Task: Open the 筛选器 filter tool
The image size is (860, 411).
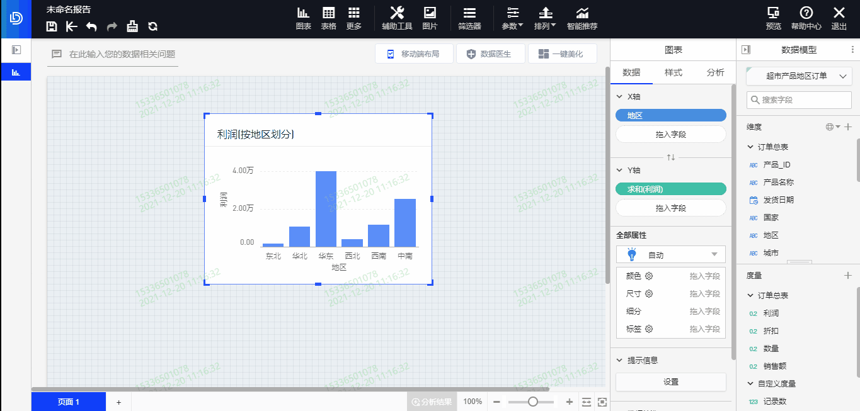Action: point(469,18)
